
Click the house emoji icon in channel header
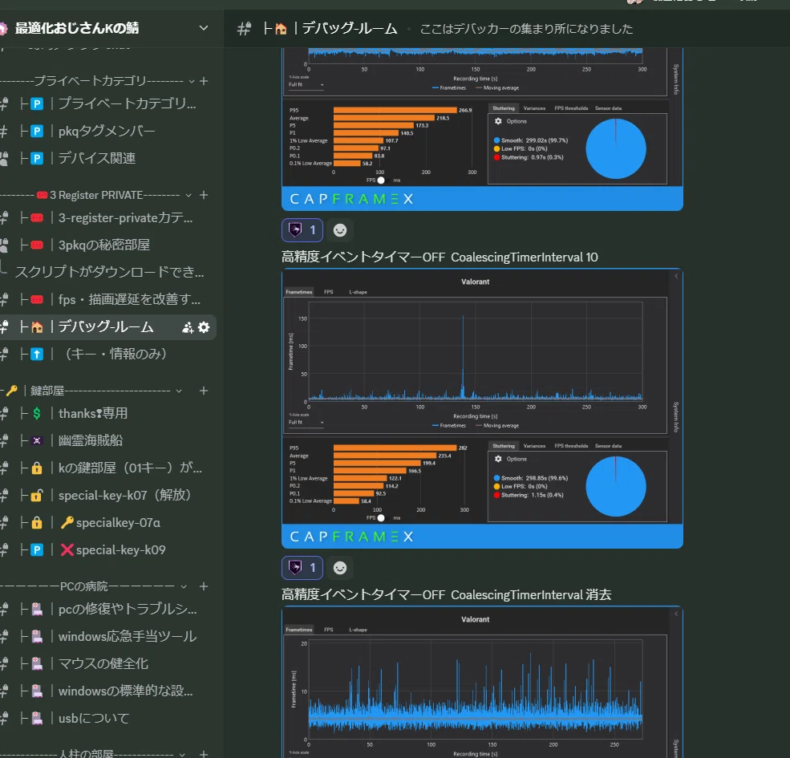[282, 29]
